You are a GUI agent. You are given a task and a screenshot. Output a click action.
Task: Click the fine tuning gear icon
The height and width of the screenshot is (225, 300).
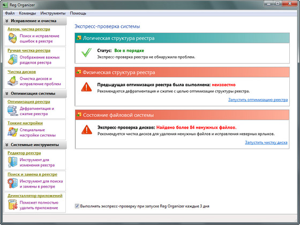13,132
